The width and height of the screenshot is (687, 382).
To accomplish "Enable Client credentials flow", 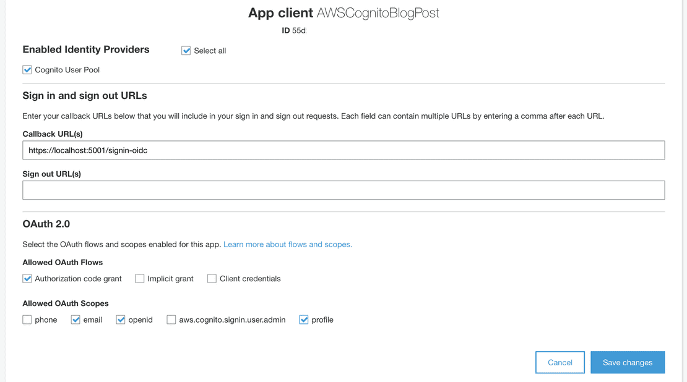I will click(x=212, y=279).
